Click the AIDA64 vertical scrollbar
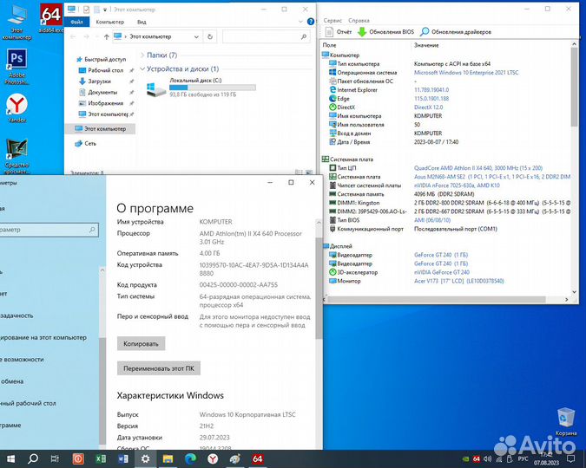The image size is (586, 468). [575, 87]
